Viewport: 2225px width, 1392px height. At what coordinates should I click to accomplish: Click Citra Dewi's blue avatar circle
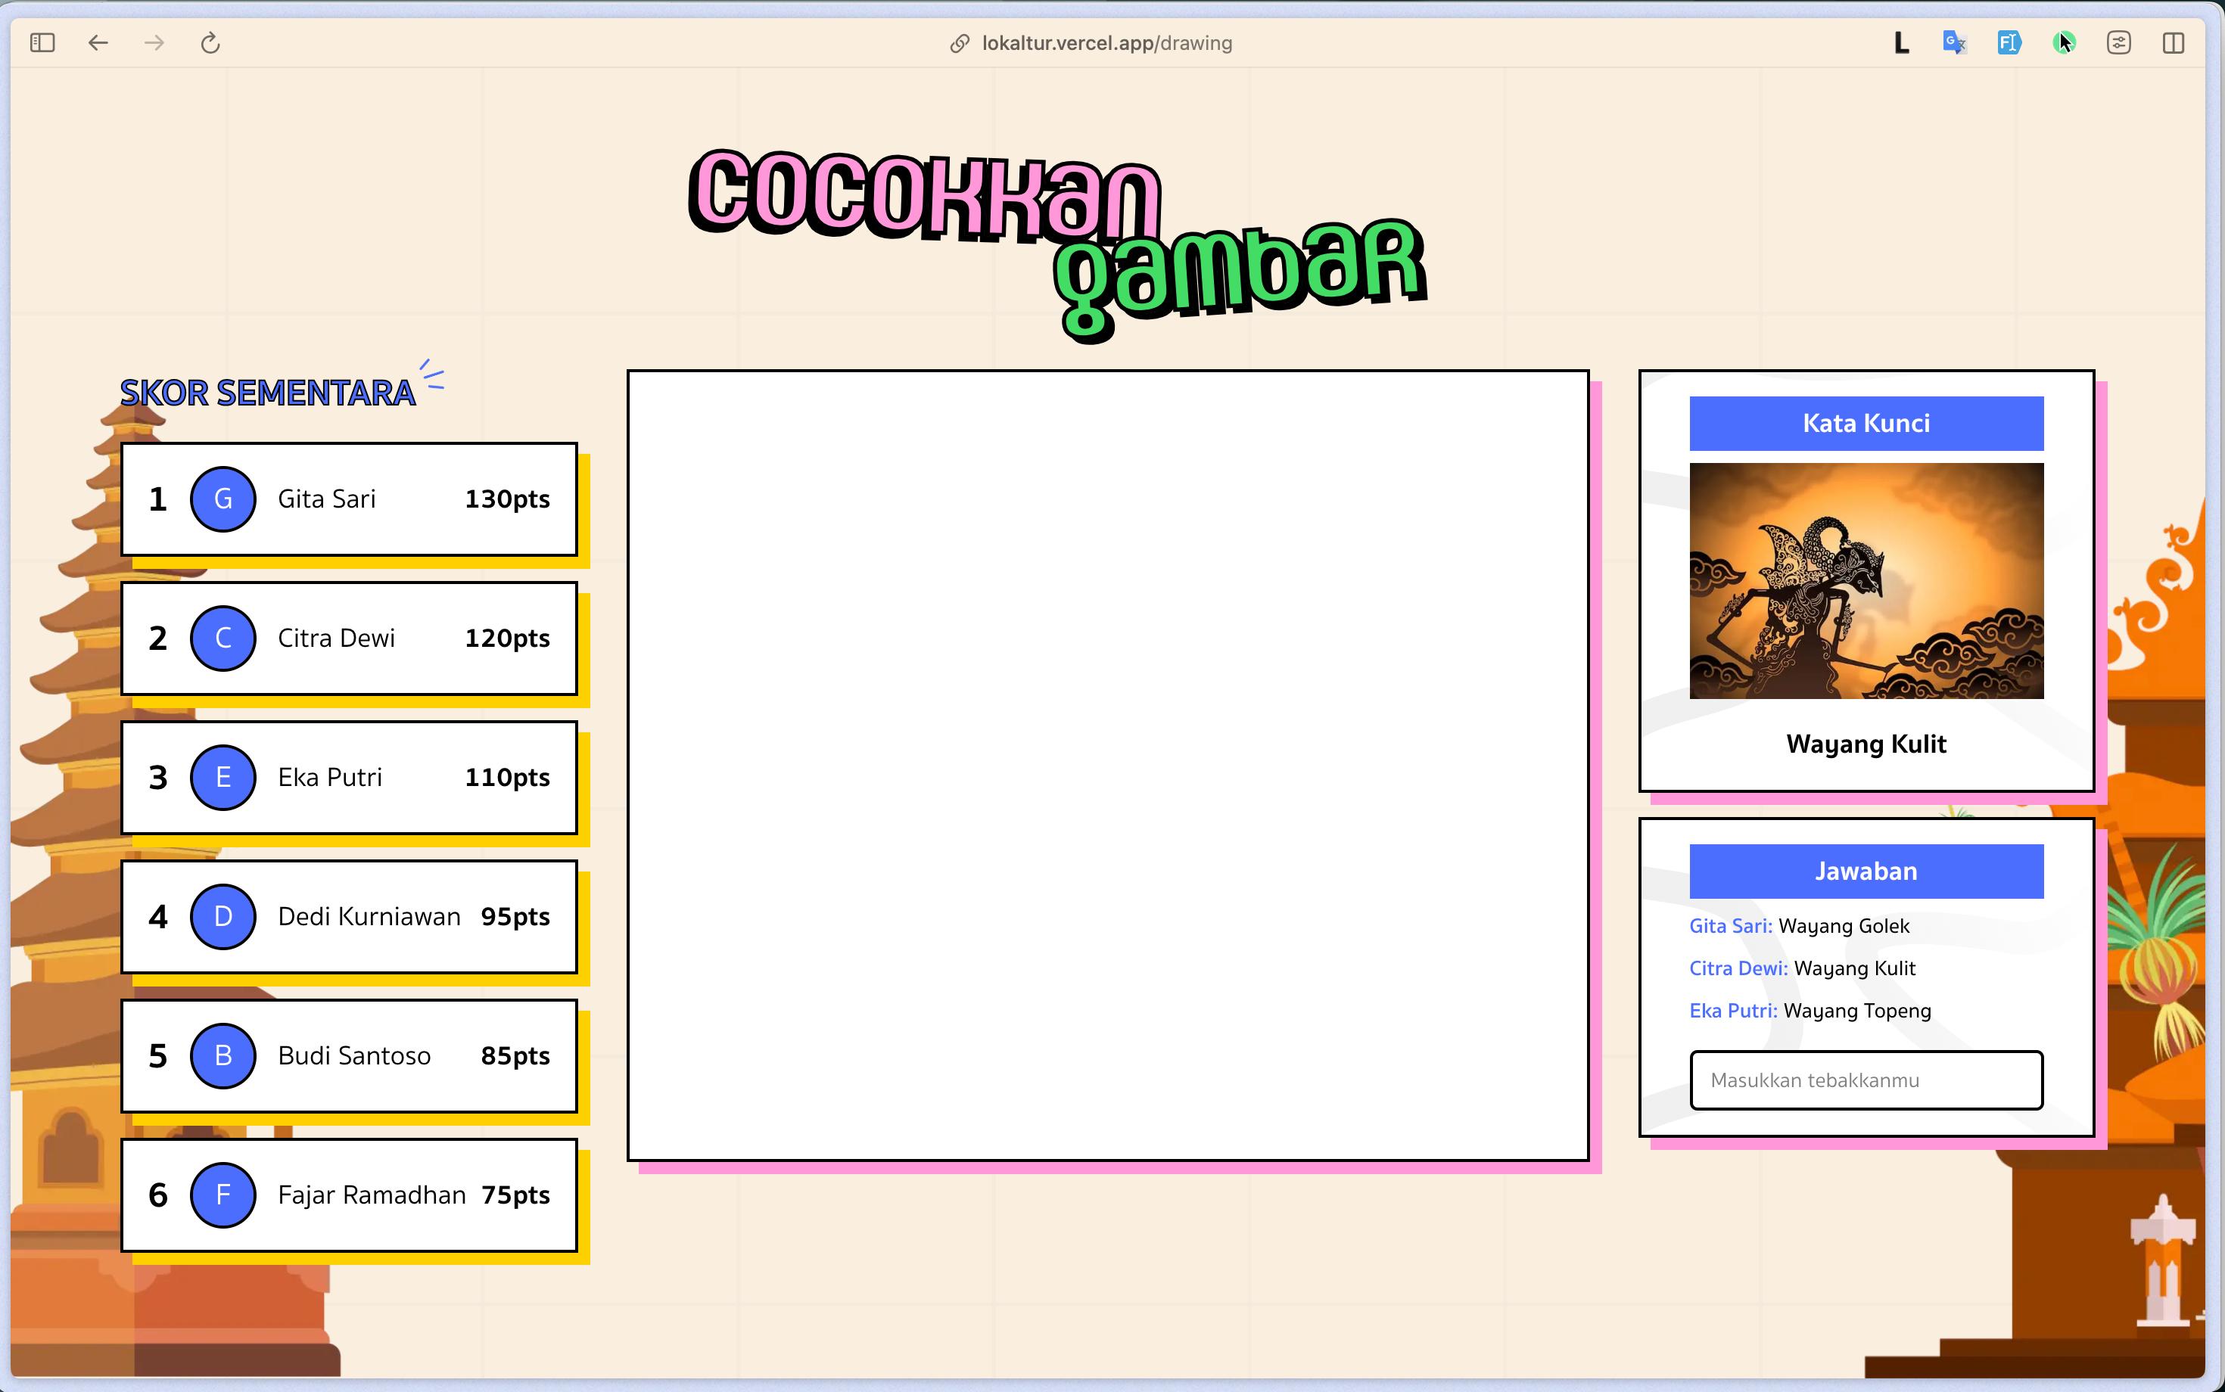222,638
